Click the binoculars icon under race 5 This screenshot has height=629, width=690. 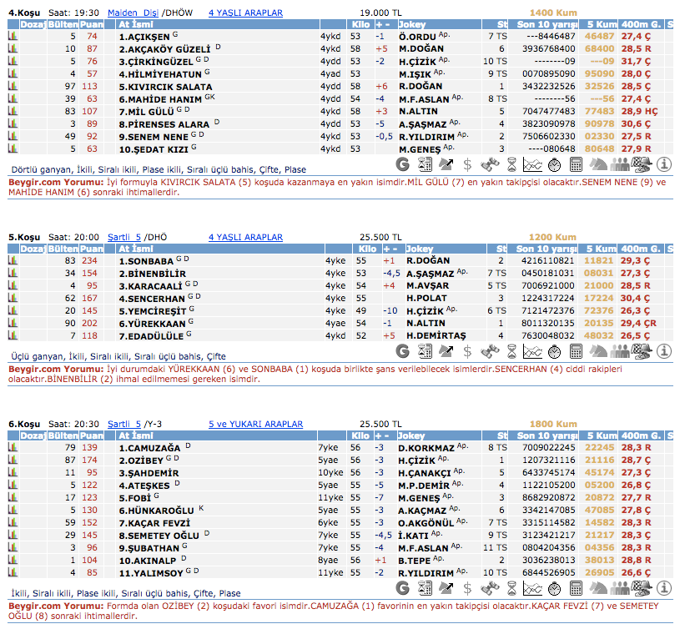490,351
